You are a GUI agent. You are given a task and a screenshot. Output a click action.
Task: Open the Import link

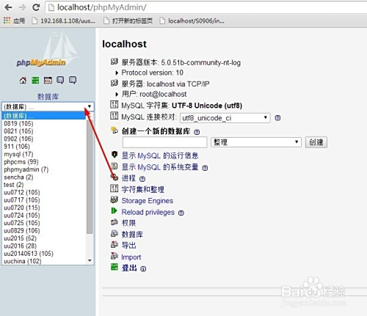pos(131,257)
